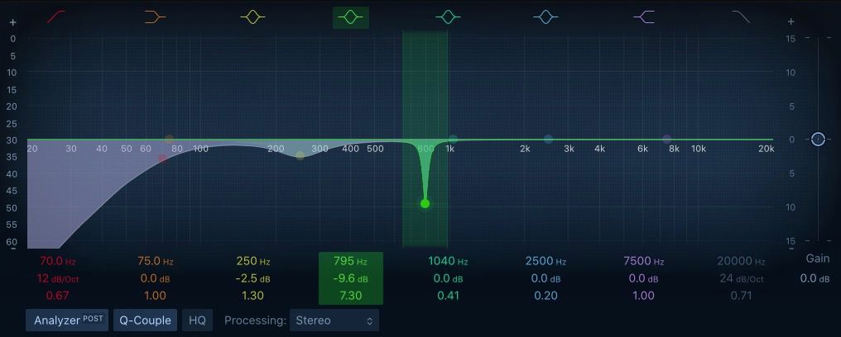Click the 1040 Hz frequency value

[449, 262]
